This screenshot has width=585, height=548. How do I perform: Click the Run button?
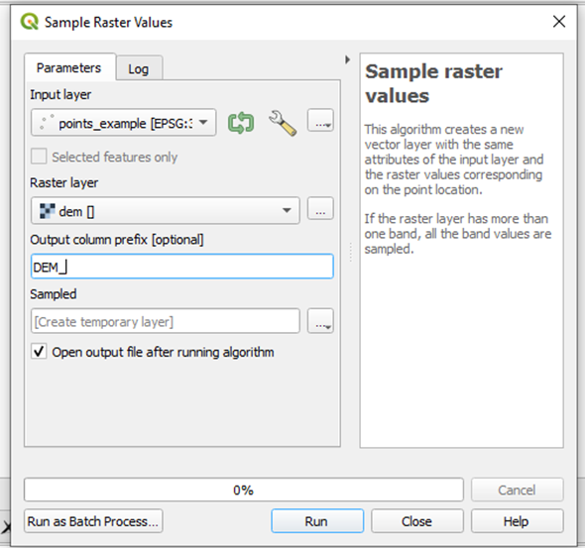[317, 521]
